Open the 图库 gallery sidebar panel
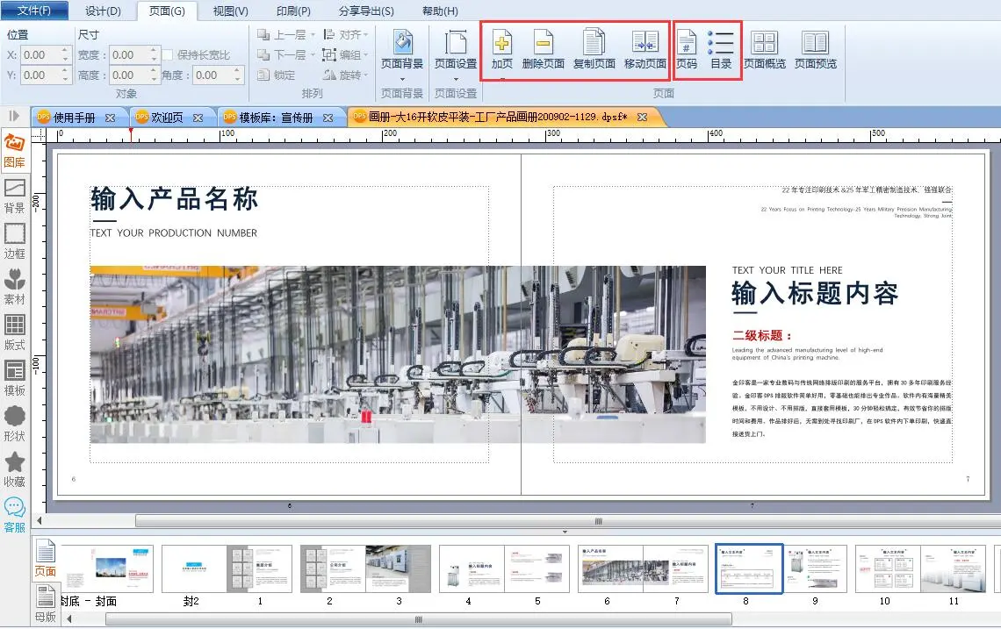The height and width of the screenshot is (629, 1001). tap(14, 150)
